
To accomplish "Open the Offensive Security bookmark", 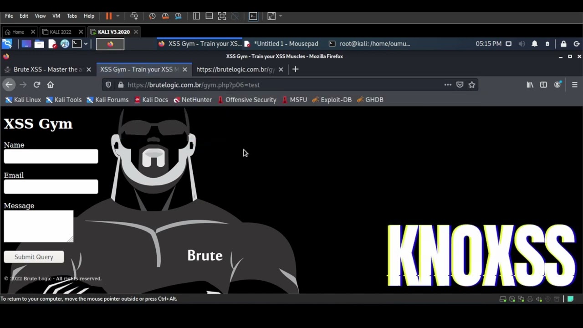I will [246, 100].
